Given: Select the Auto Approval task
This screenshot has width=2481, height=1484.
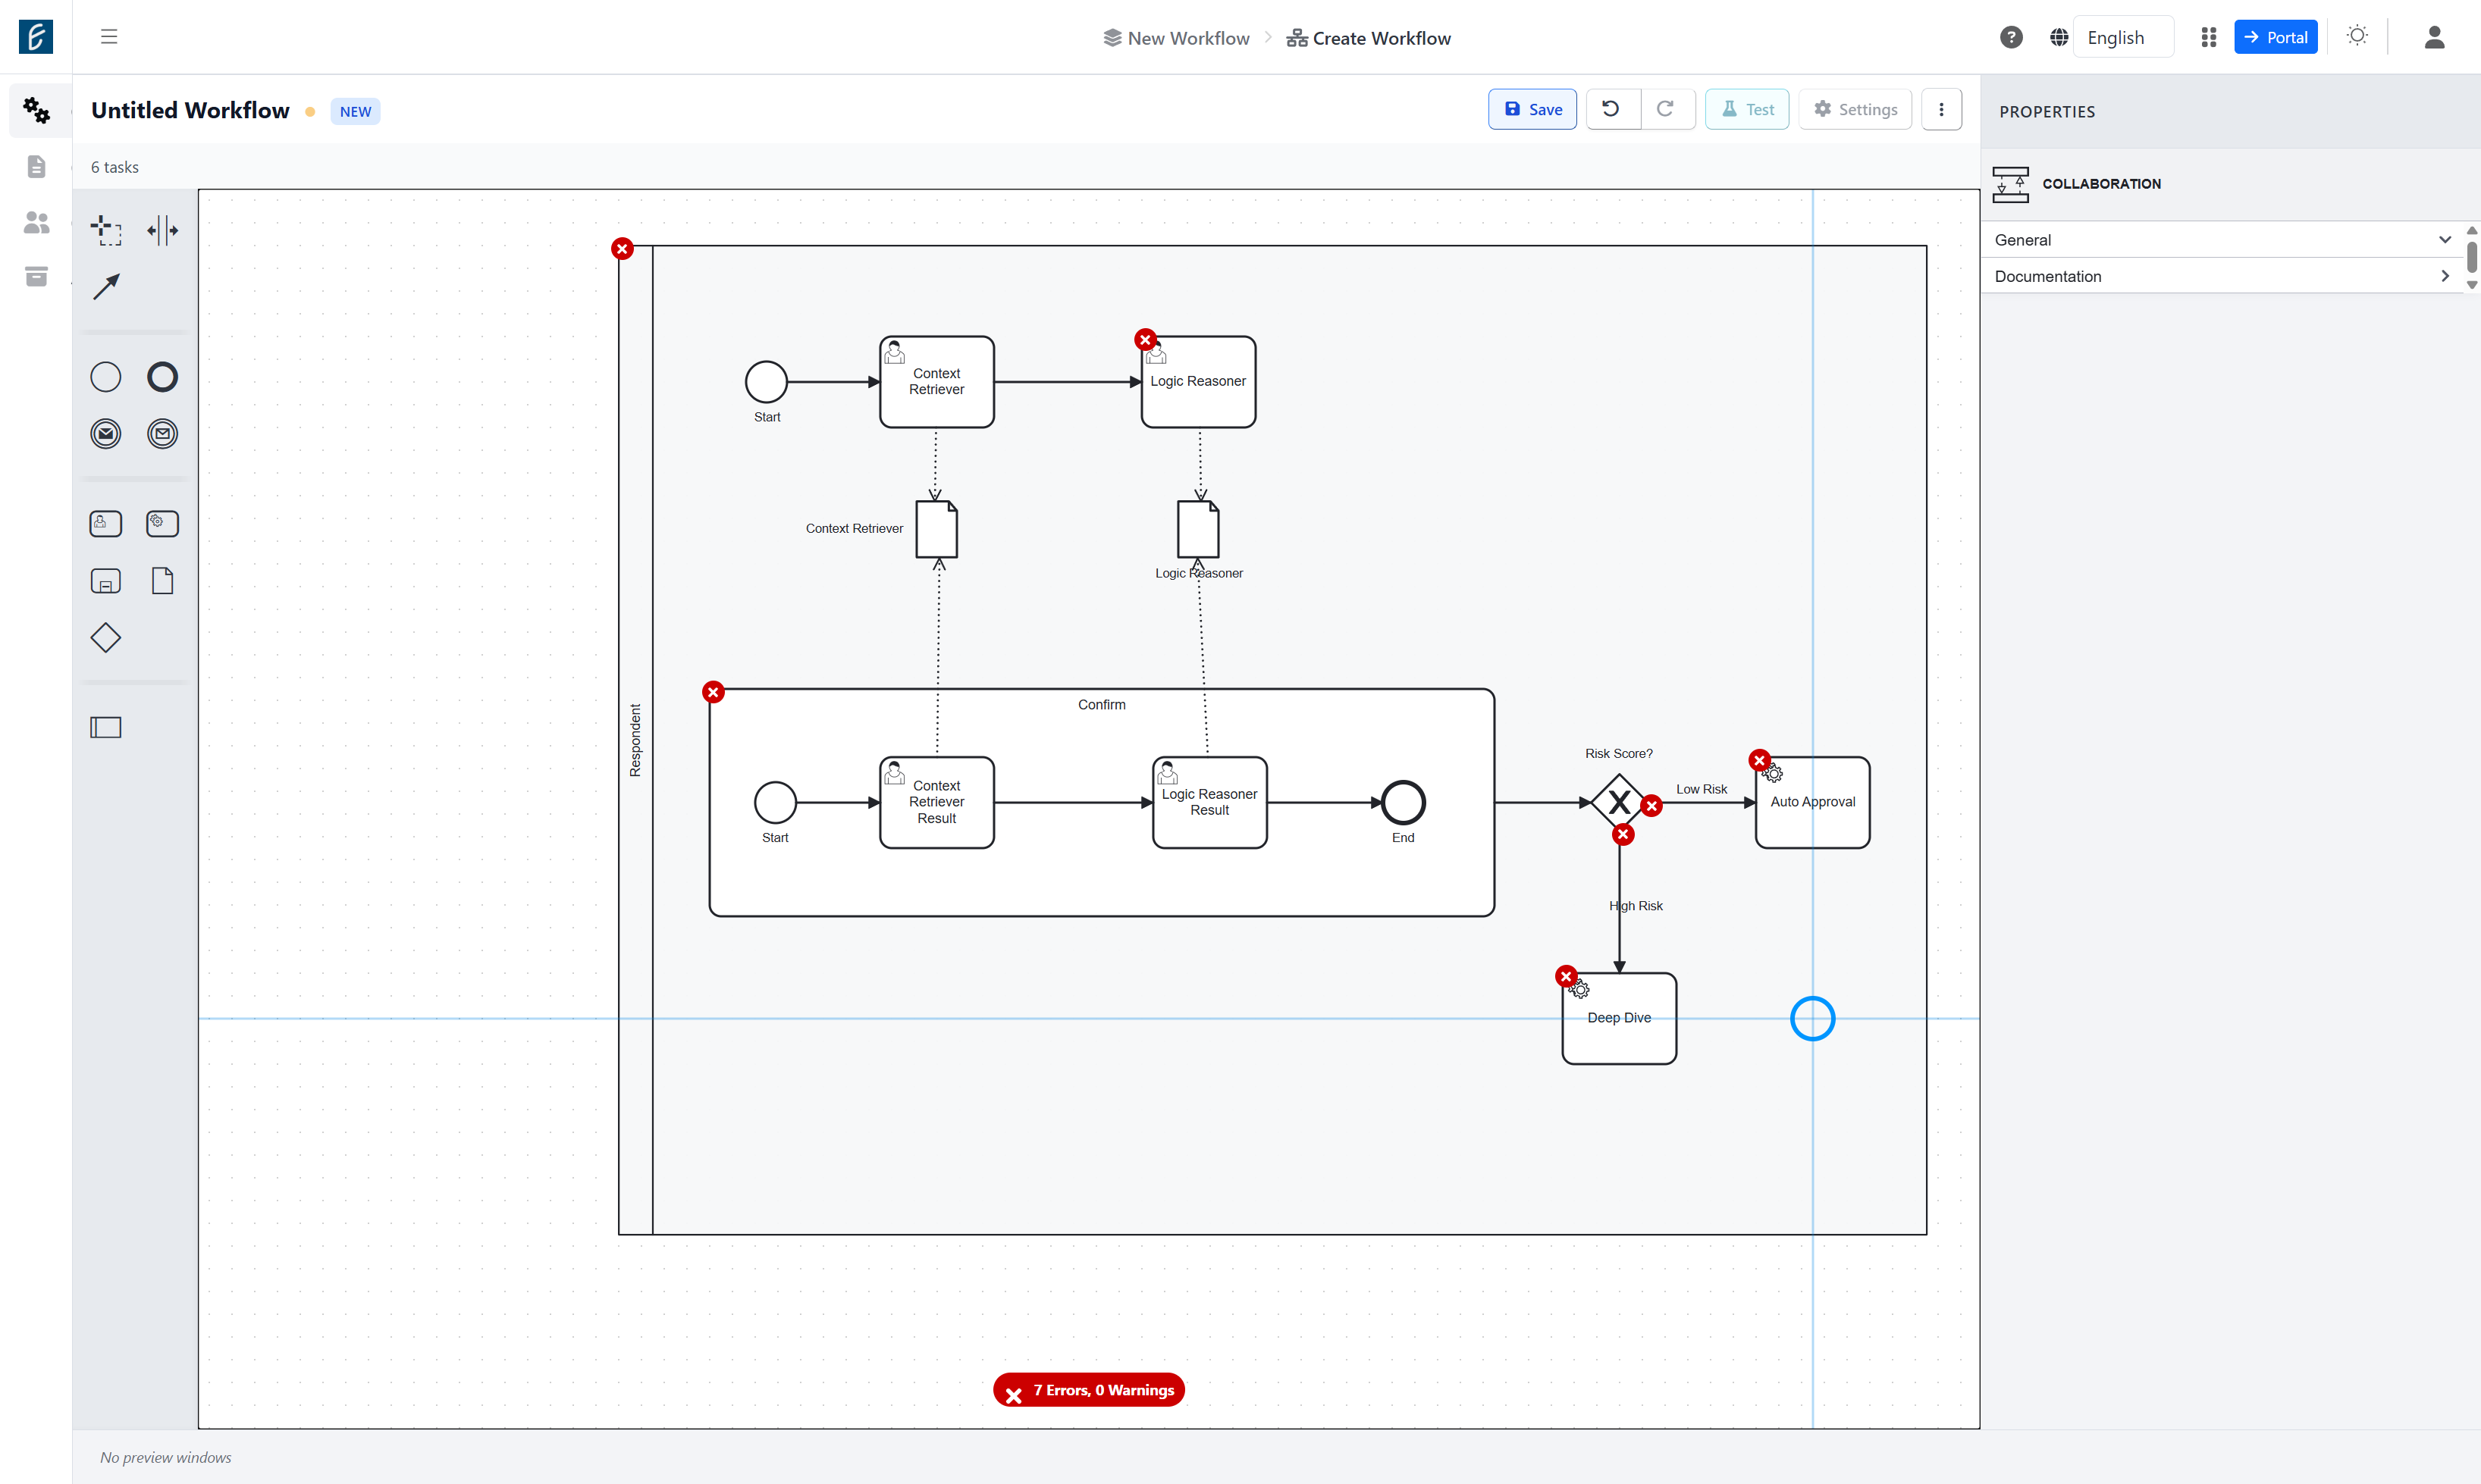Looking at the screenshot, I should pyautogui.click(x=1811, y=803).
